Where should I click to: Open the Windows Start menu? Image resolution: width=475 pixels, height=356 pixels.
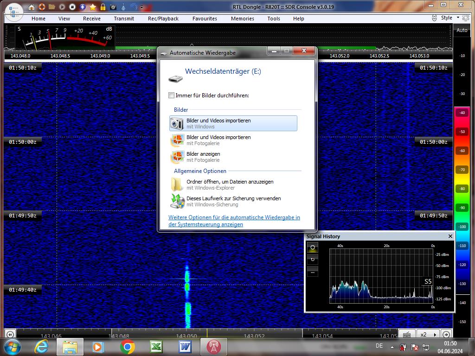coord(13,347)
